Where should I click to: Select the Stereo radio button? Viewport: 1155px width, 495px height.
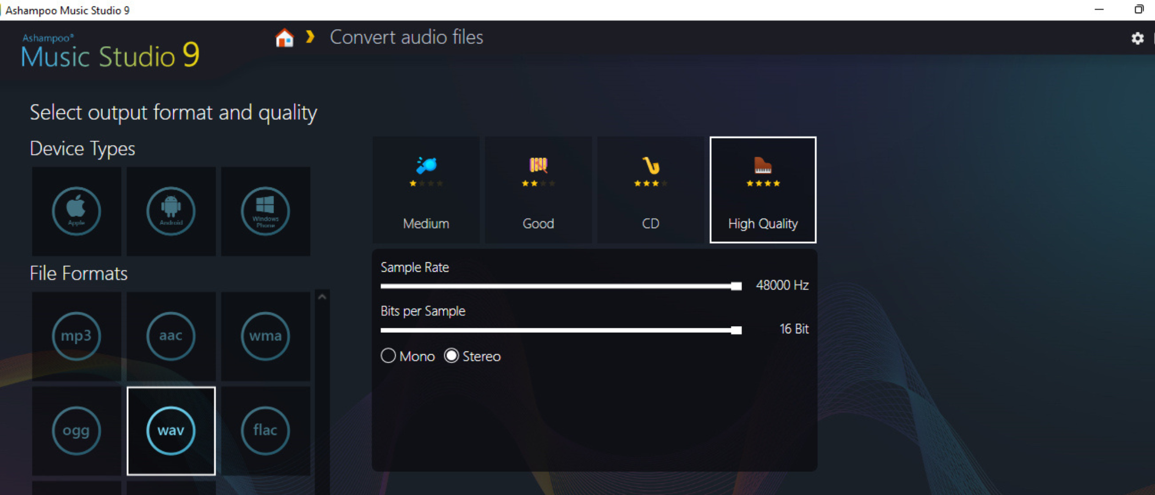click(x=452, y=356)
